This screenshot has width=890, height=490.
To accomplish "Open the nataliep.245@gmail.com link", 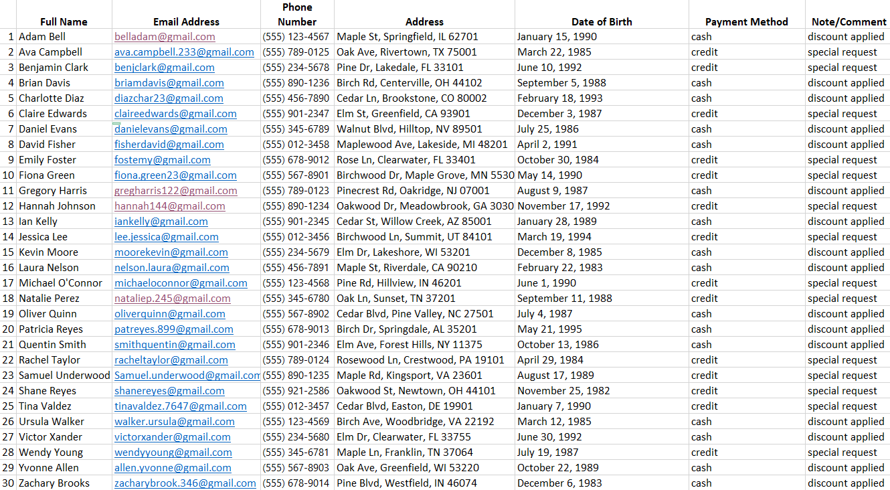I will [x=172, y=299].
